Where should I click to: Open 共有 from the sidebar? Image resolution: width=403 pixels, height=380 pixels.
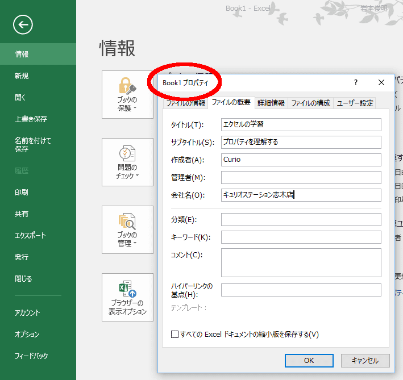pyautogui.click(x=38, y=214)
